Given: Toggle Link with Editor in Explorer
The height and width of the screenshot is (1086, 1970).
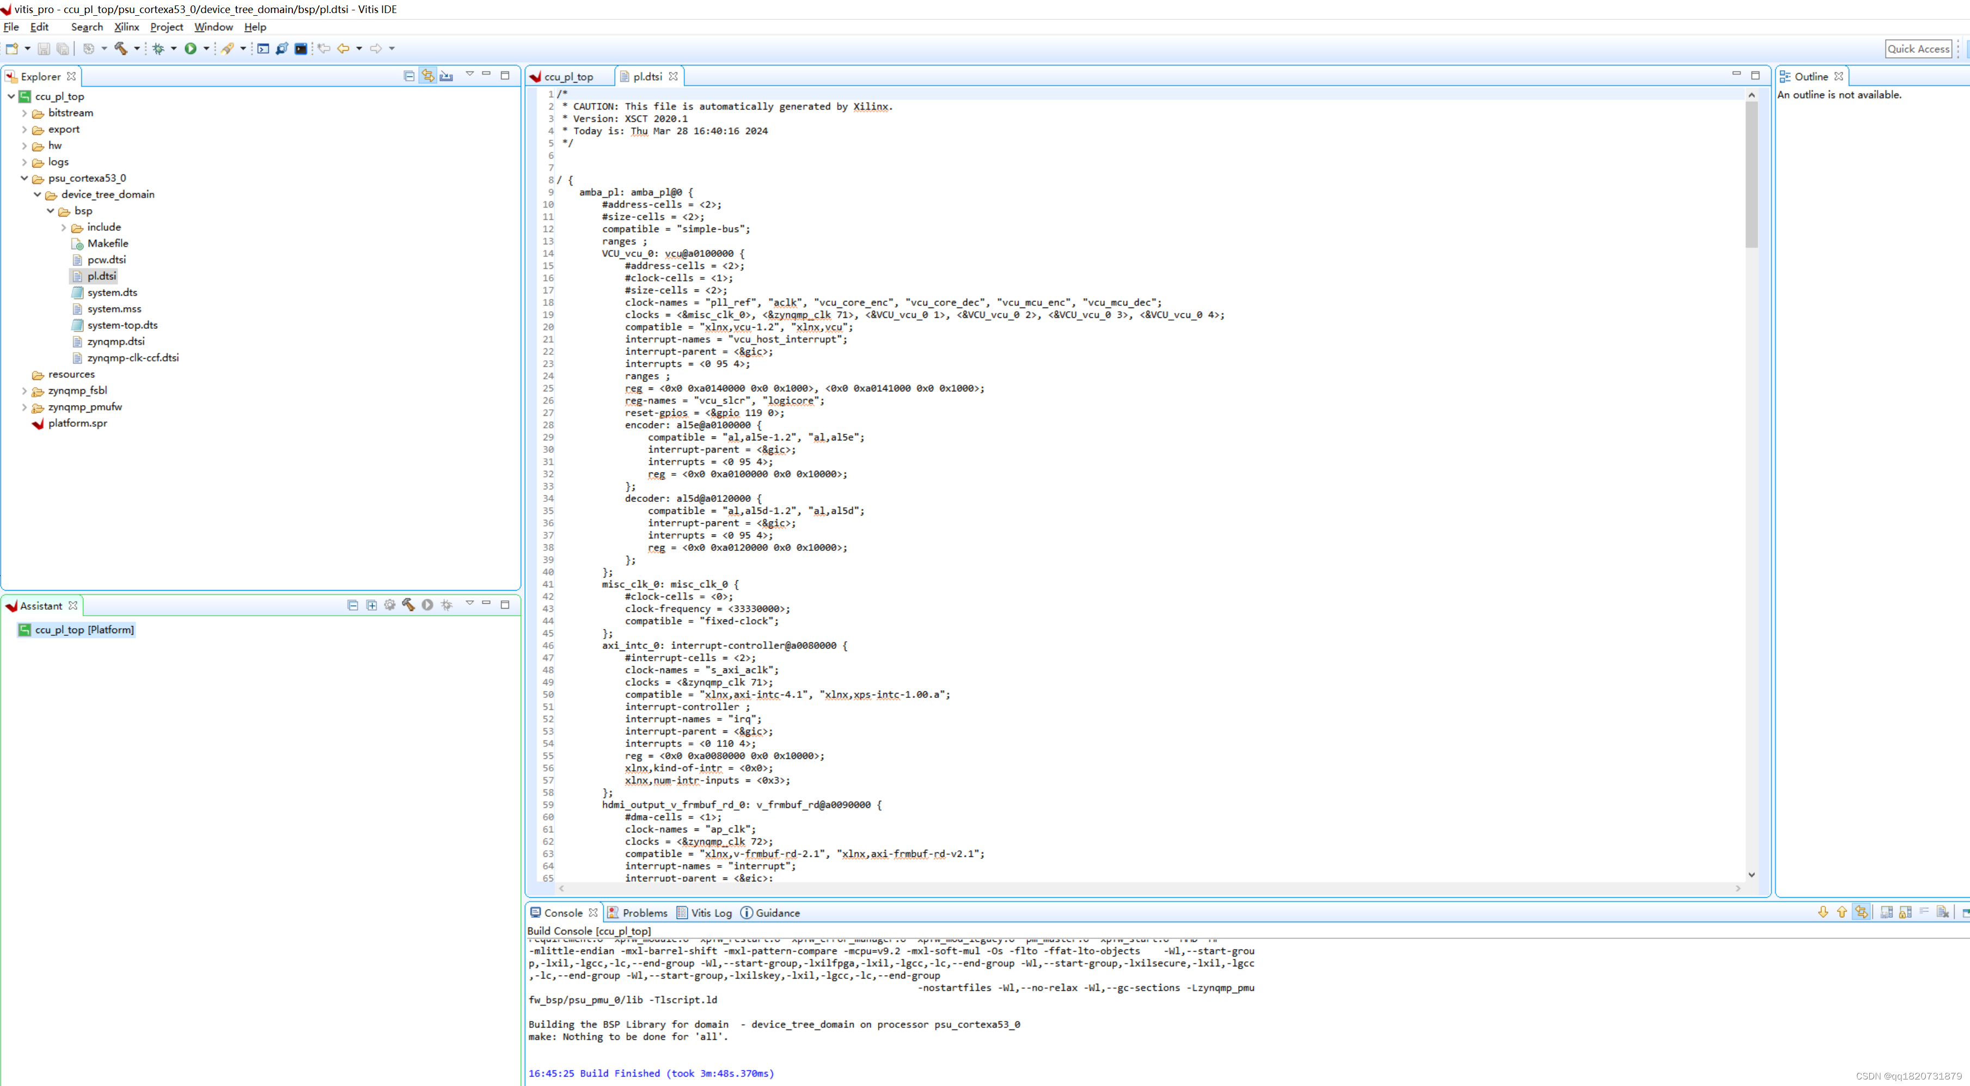Looking at the screenshot, I should (x=427, y=76).
